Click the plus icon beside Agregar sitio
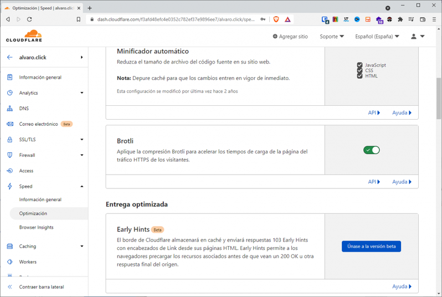Image resolution: width=442 pixels, height=297 pixels. [x=275, y=36]
